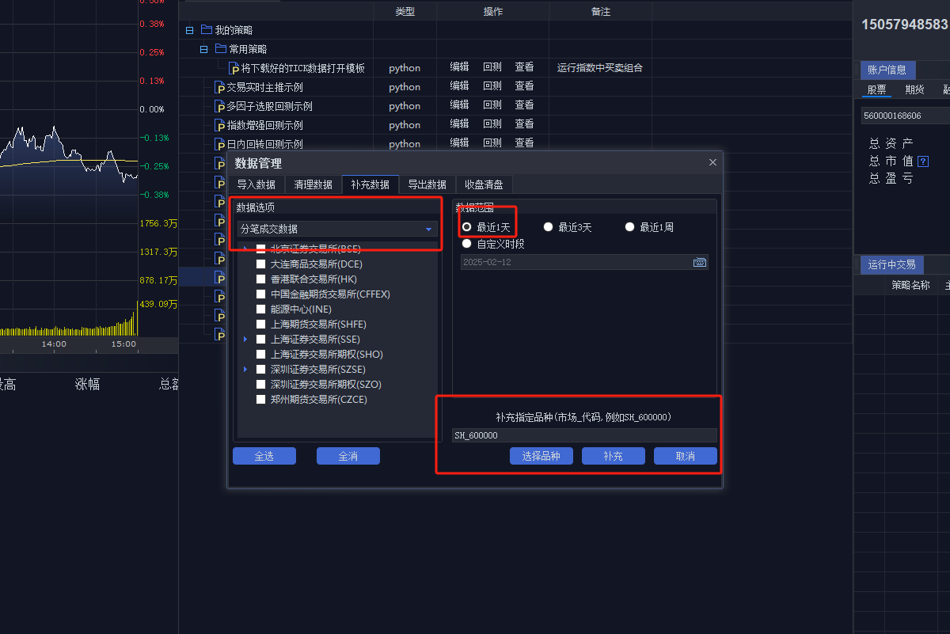Open the 导出数据 tab
The image size is (950, 634).
tap(427, 184)
